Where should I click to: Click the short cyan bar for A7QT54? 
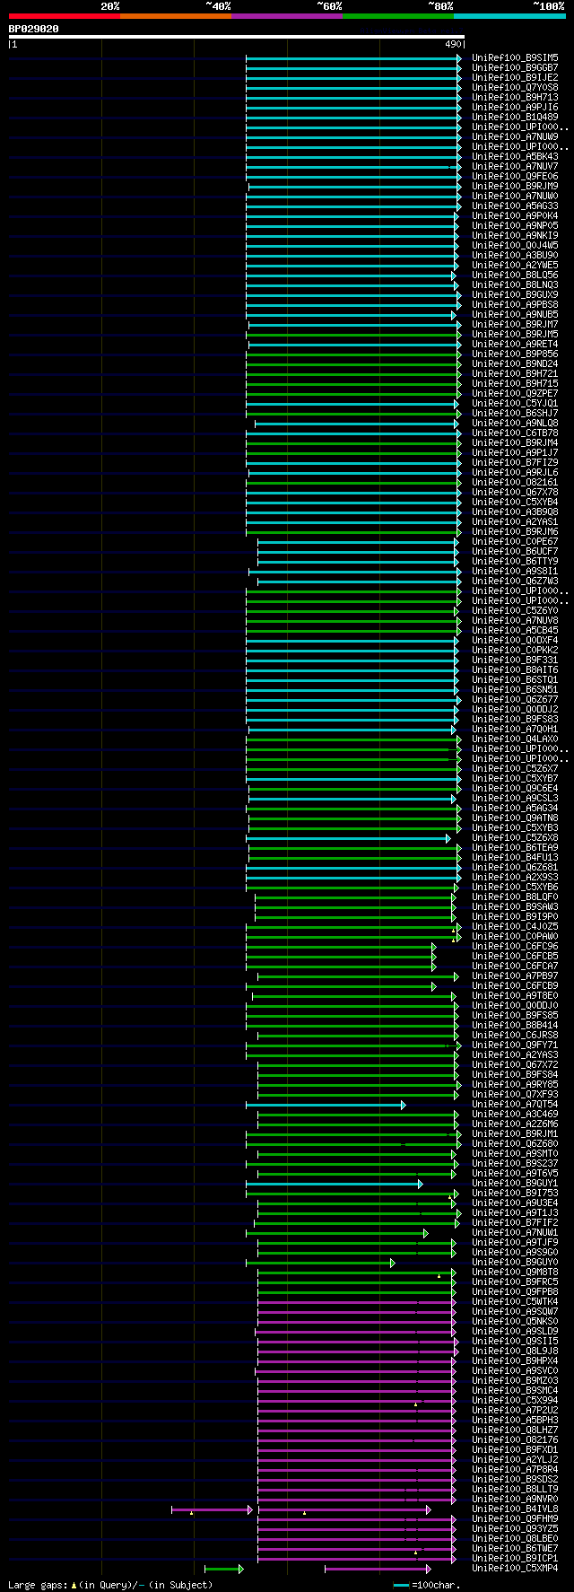coord(326,1105)
